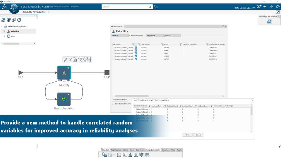Switch to the Statistics tab
Viewport: 281px width, 158px height.
coord(172,35)
